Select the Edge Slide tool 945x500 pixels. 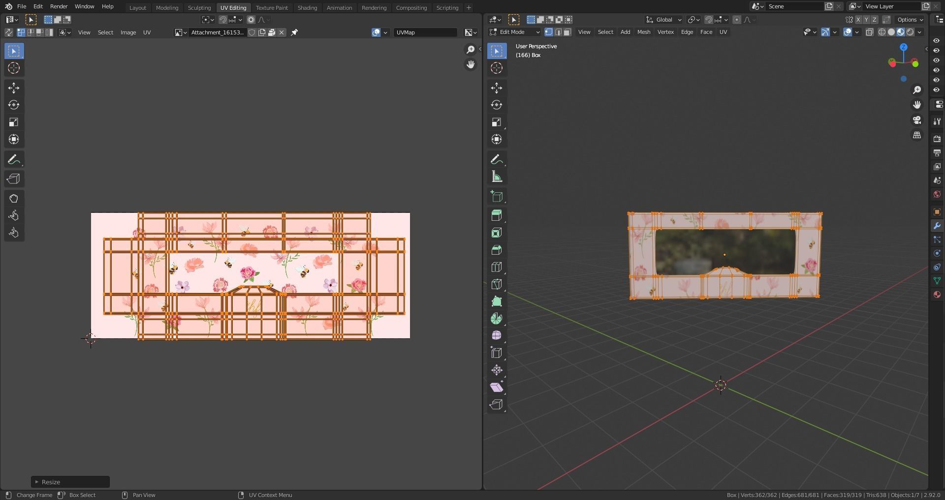[497, 353]
